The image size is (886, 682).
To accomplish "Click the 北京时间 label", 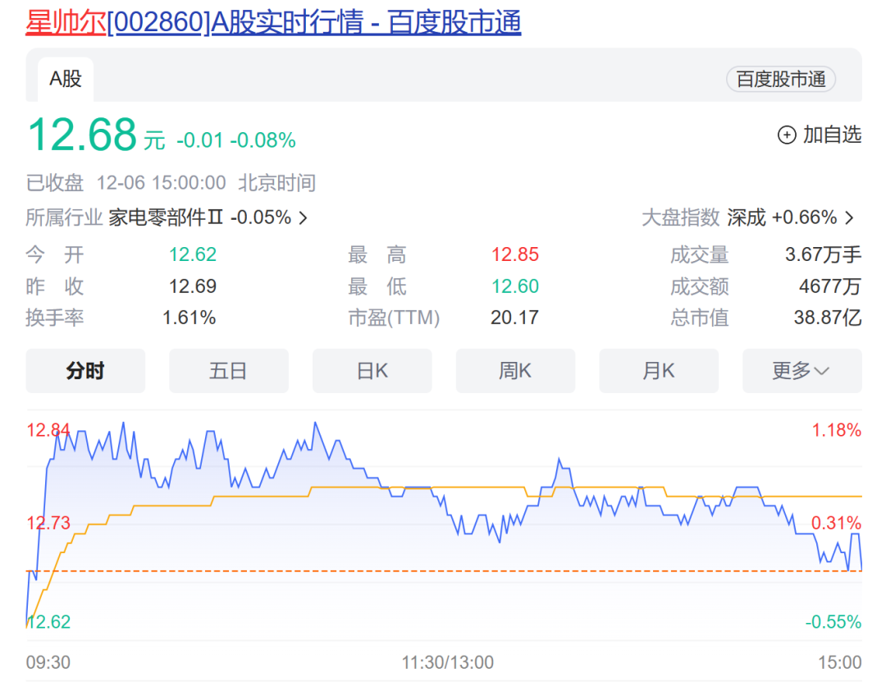I will click(x=277, y=183).
